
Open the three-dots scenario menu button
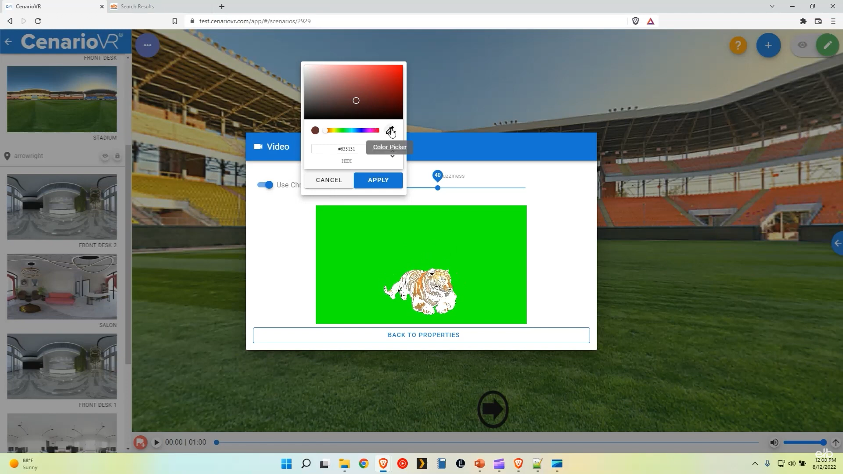[148, 45]
